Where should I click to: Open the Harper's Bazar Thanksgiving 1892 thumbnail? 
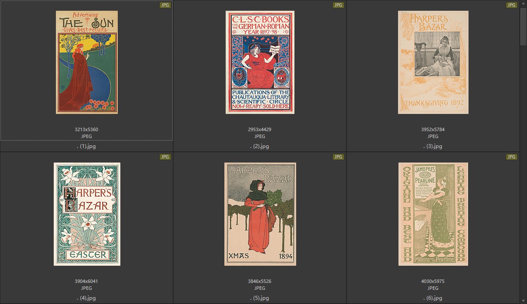click(x=433, y=62)
